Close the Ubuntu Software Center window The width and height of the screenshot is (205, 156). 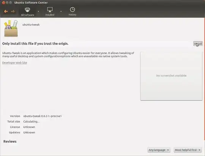pos(3,3)
